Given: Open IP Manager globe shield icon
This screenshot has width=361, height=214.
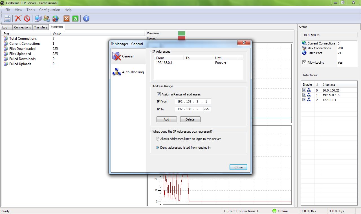Looking at the screenshot, I should click(56, 19).
